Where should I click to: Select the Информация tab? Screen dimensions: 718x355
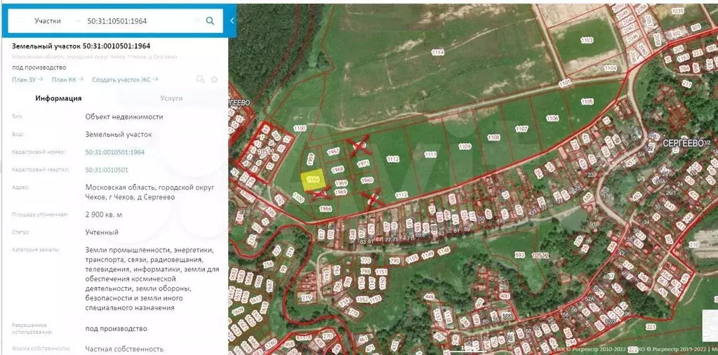(x=58, y=99)
